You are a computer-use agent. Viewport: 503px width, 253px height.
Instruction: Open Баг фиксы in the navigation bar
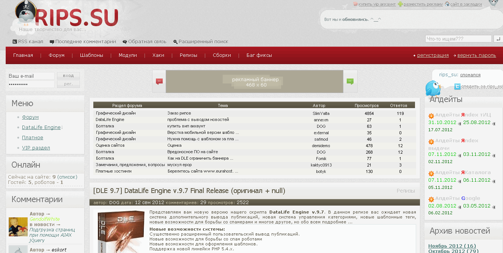[x=259, y=55]
